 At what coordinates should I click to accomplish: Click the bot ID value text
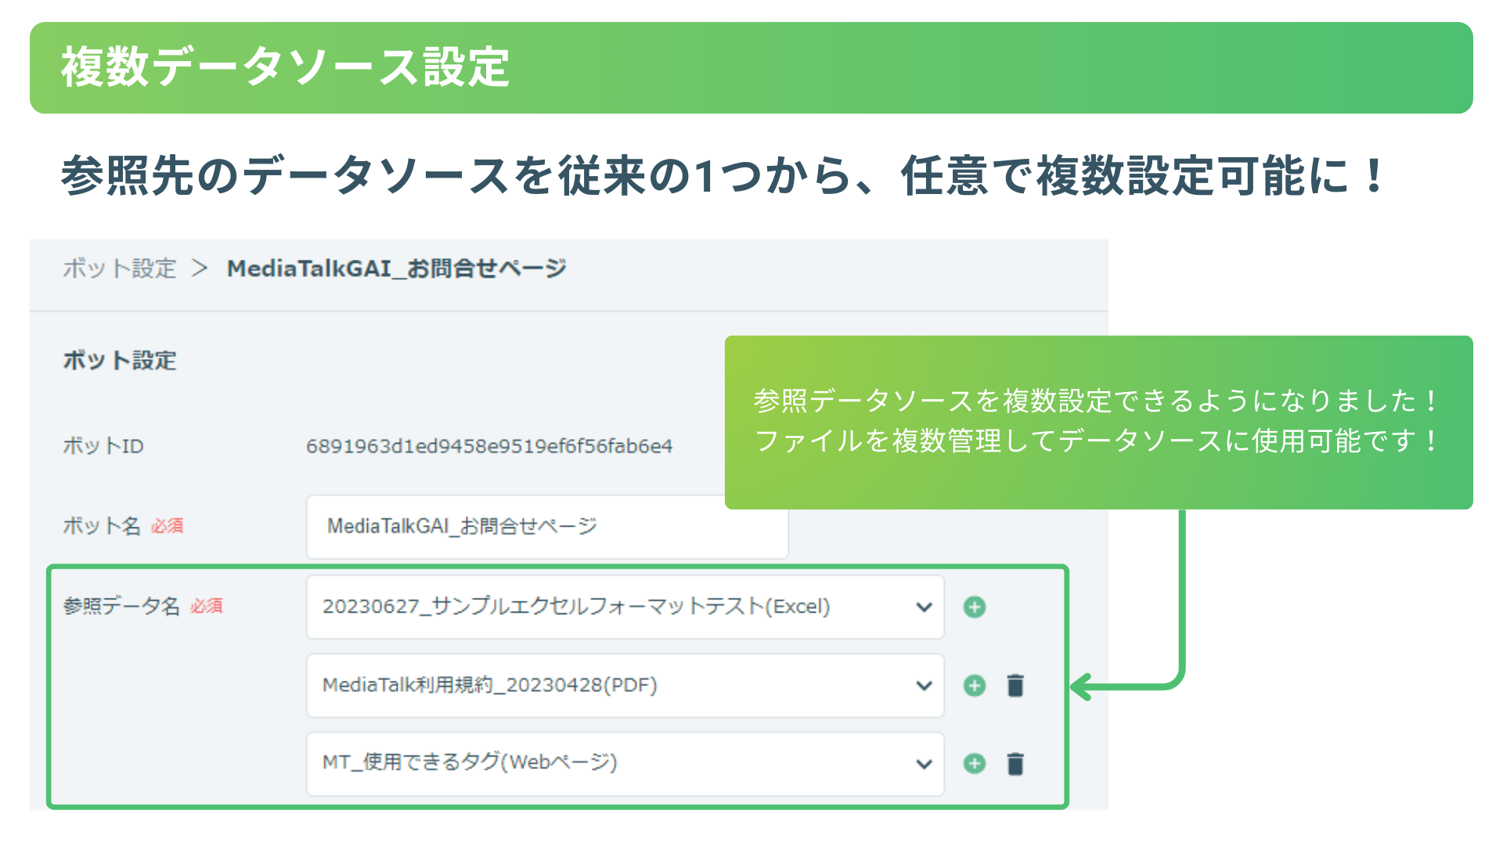click(x=488, y=446)
